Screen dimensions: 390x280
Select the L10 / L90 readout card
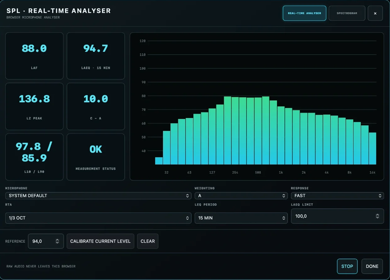tap(34, 157)
